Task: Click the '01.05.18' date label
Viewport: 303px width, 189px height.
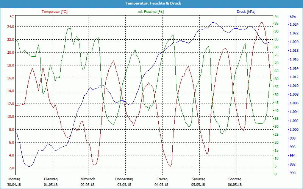Action: click(51, 185)
